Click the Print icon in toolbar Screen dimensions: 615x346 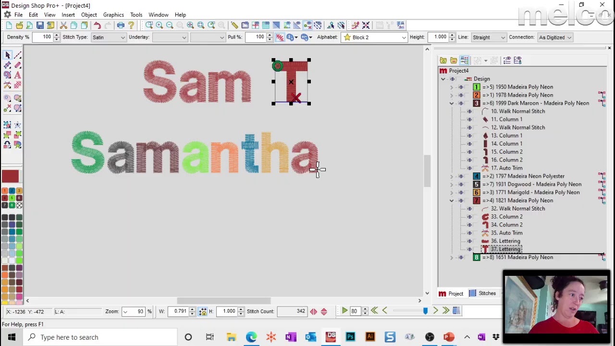coord(121,25)
